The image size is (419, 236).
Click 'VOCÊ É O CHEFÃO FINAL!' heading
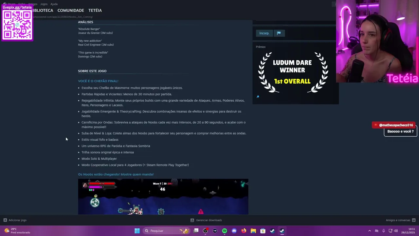(x=98, y=81)
